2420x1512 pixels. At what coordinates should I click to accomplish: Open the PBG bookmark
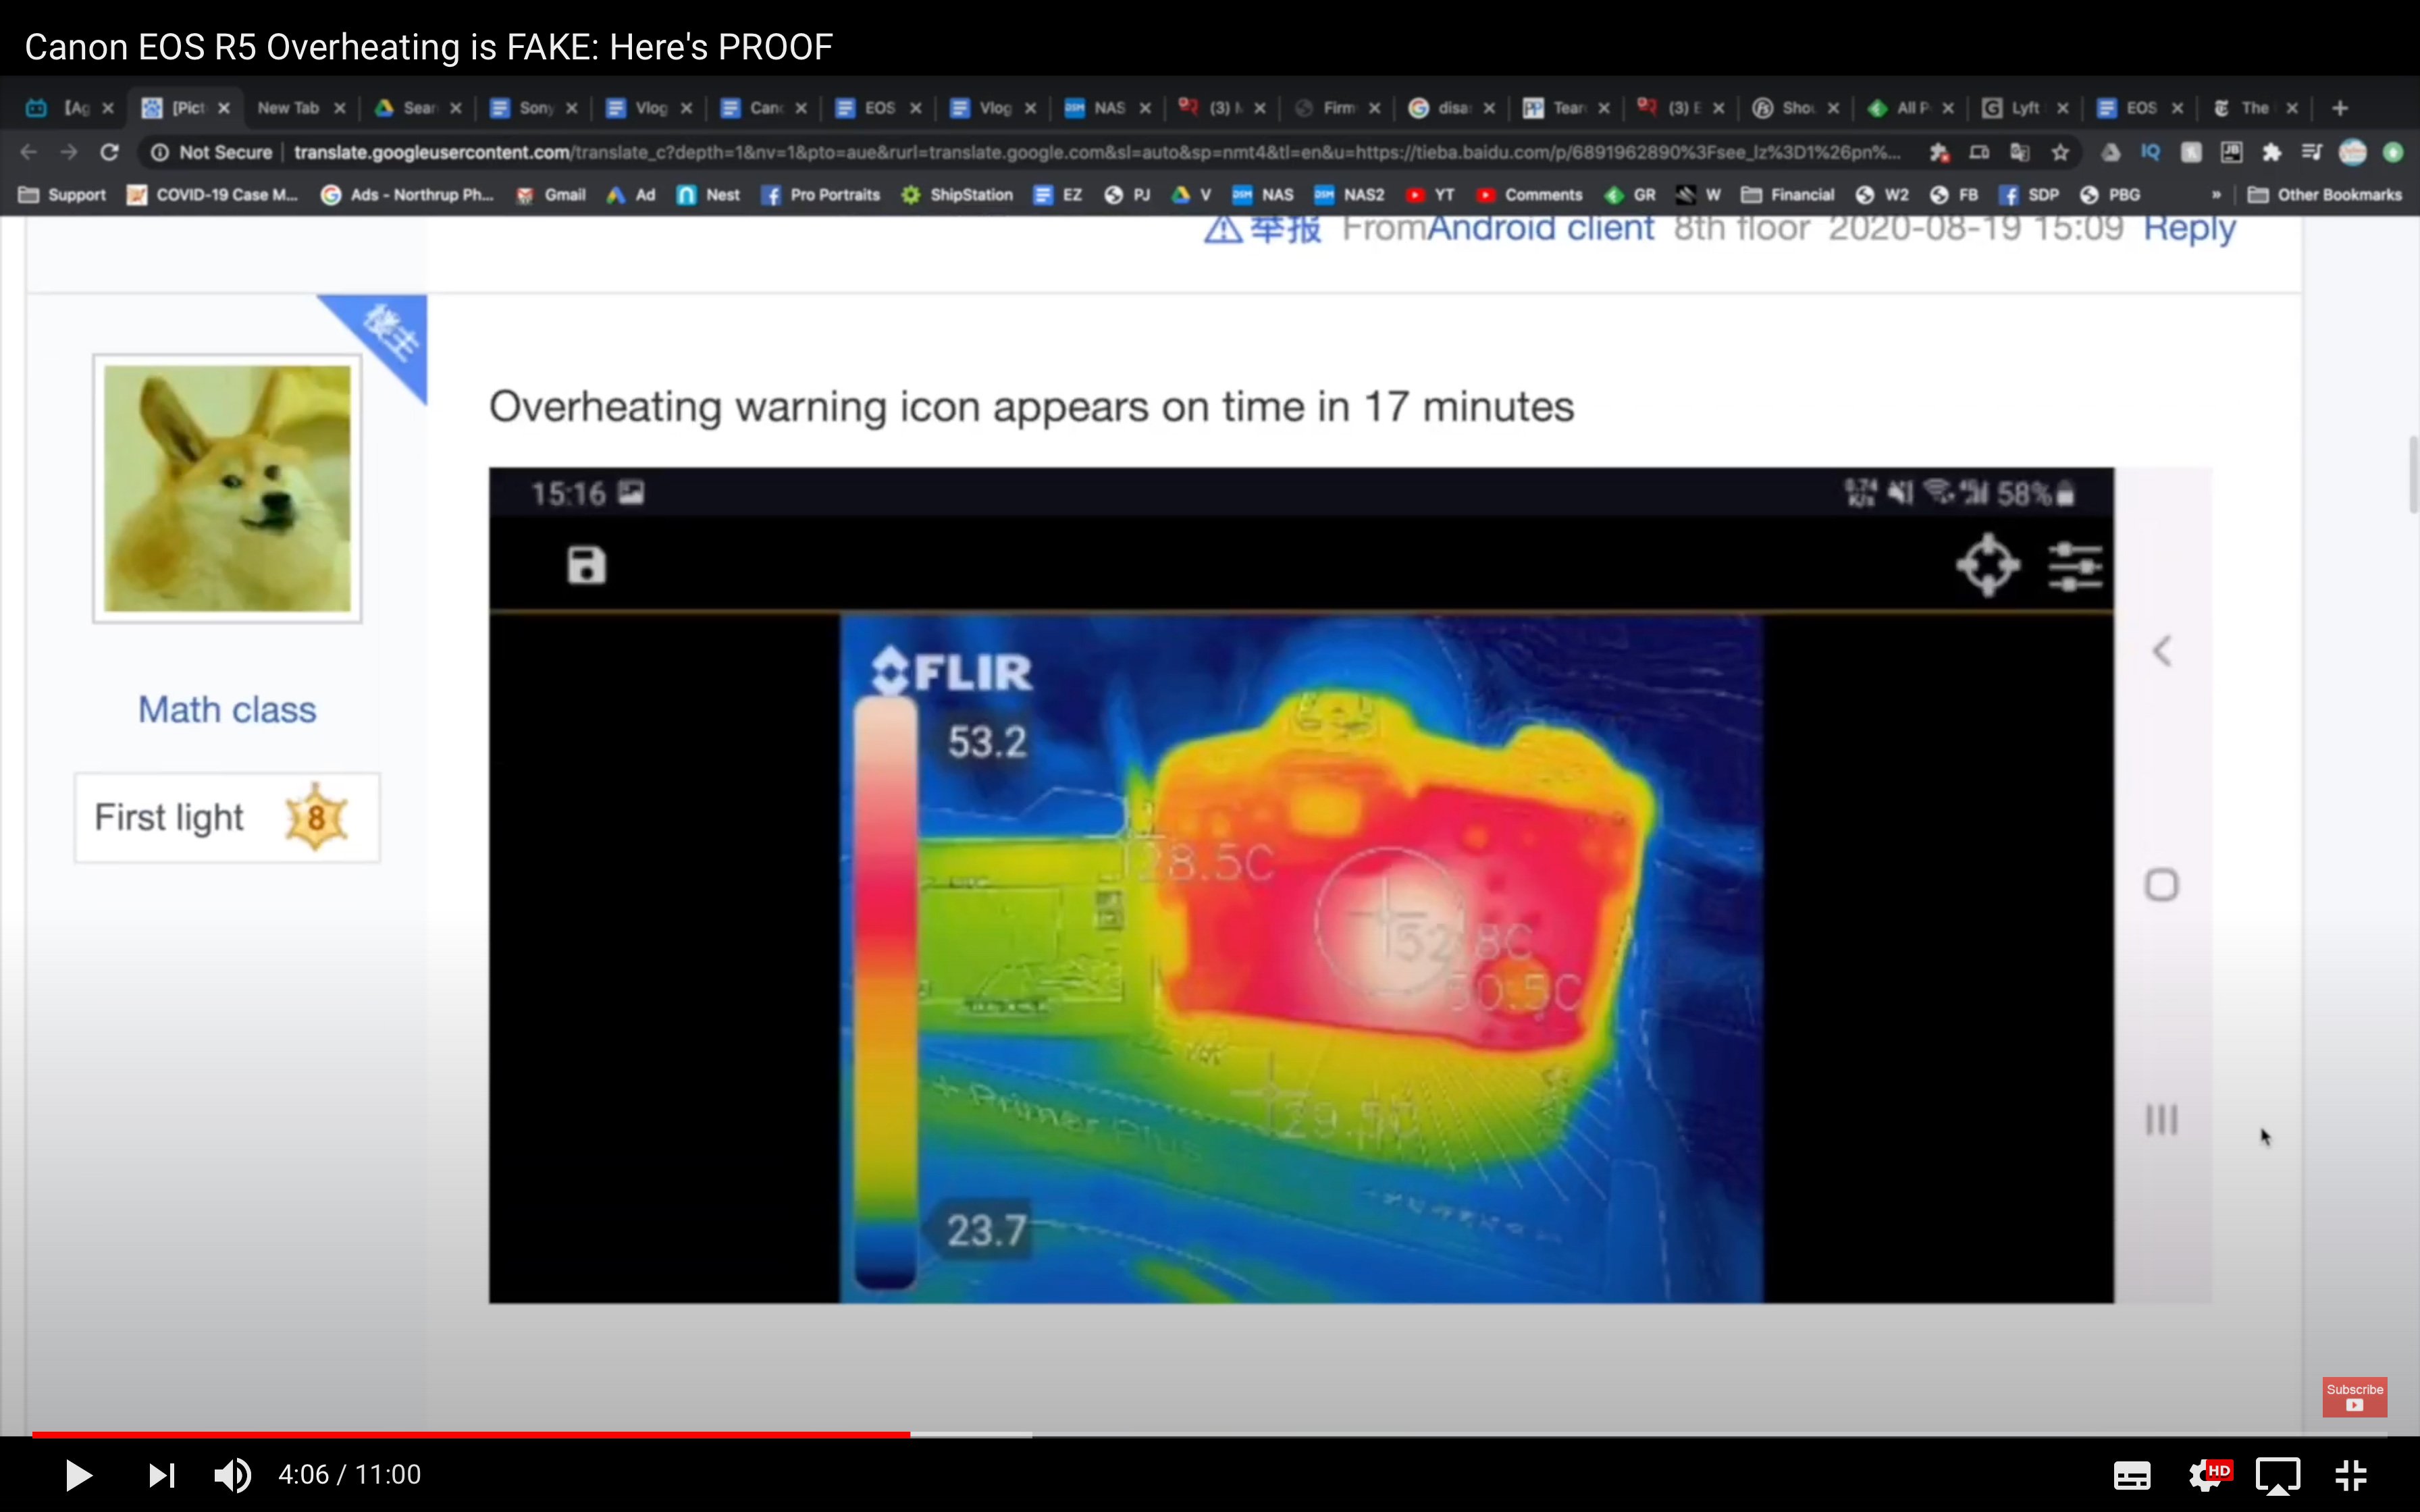click(2110, 195)
